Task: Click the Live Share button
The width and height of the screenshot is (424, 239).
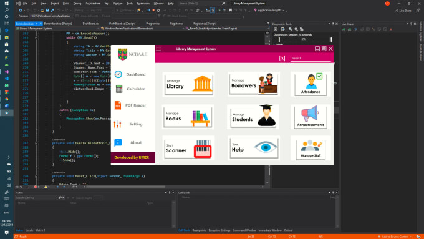Action: click(x=403, y=11)
